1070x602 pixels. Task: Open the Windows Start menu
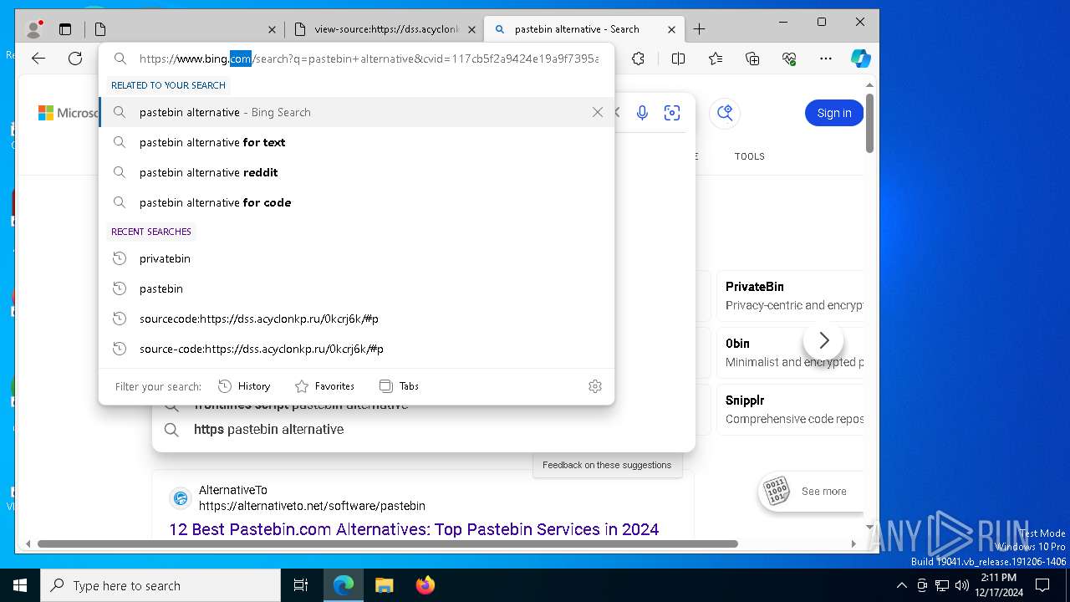20,585
